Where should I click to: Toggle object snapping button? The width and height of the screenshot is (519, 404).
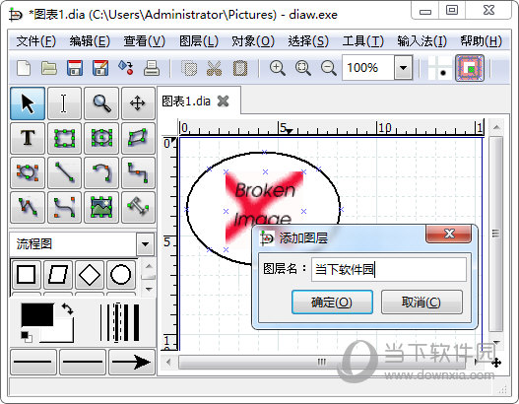(x=470, y=68)
